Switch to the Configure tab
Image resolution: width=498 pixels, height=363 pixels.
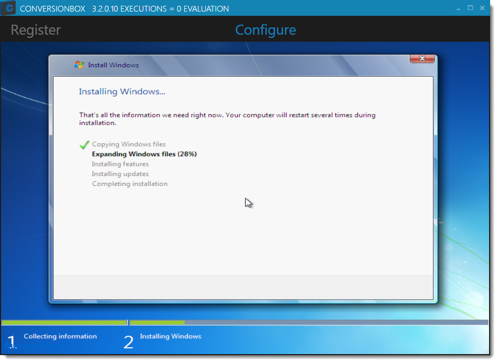[x=266, y=30]
